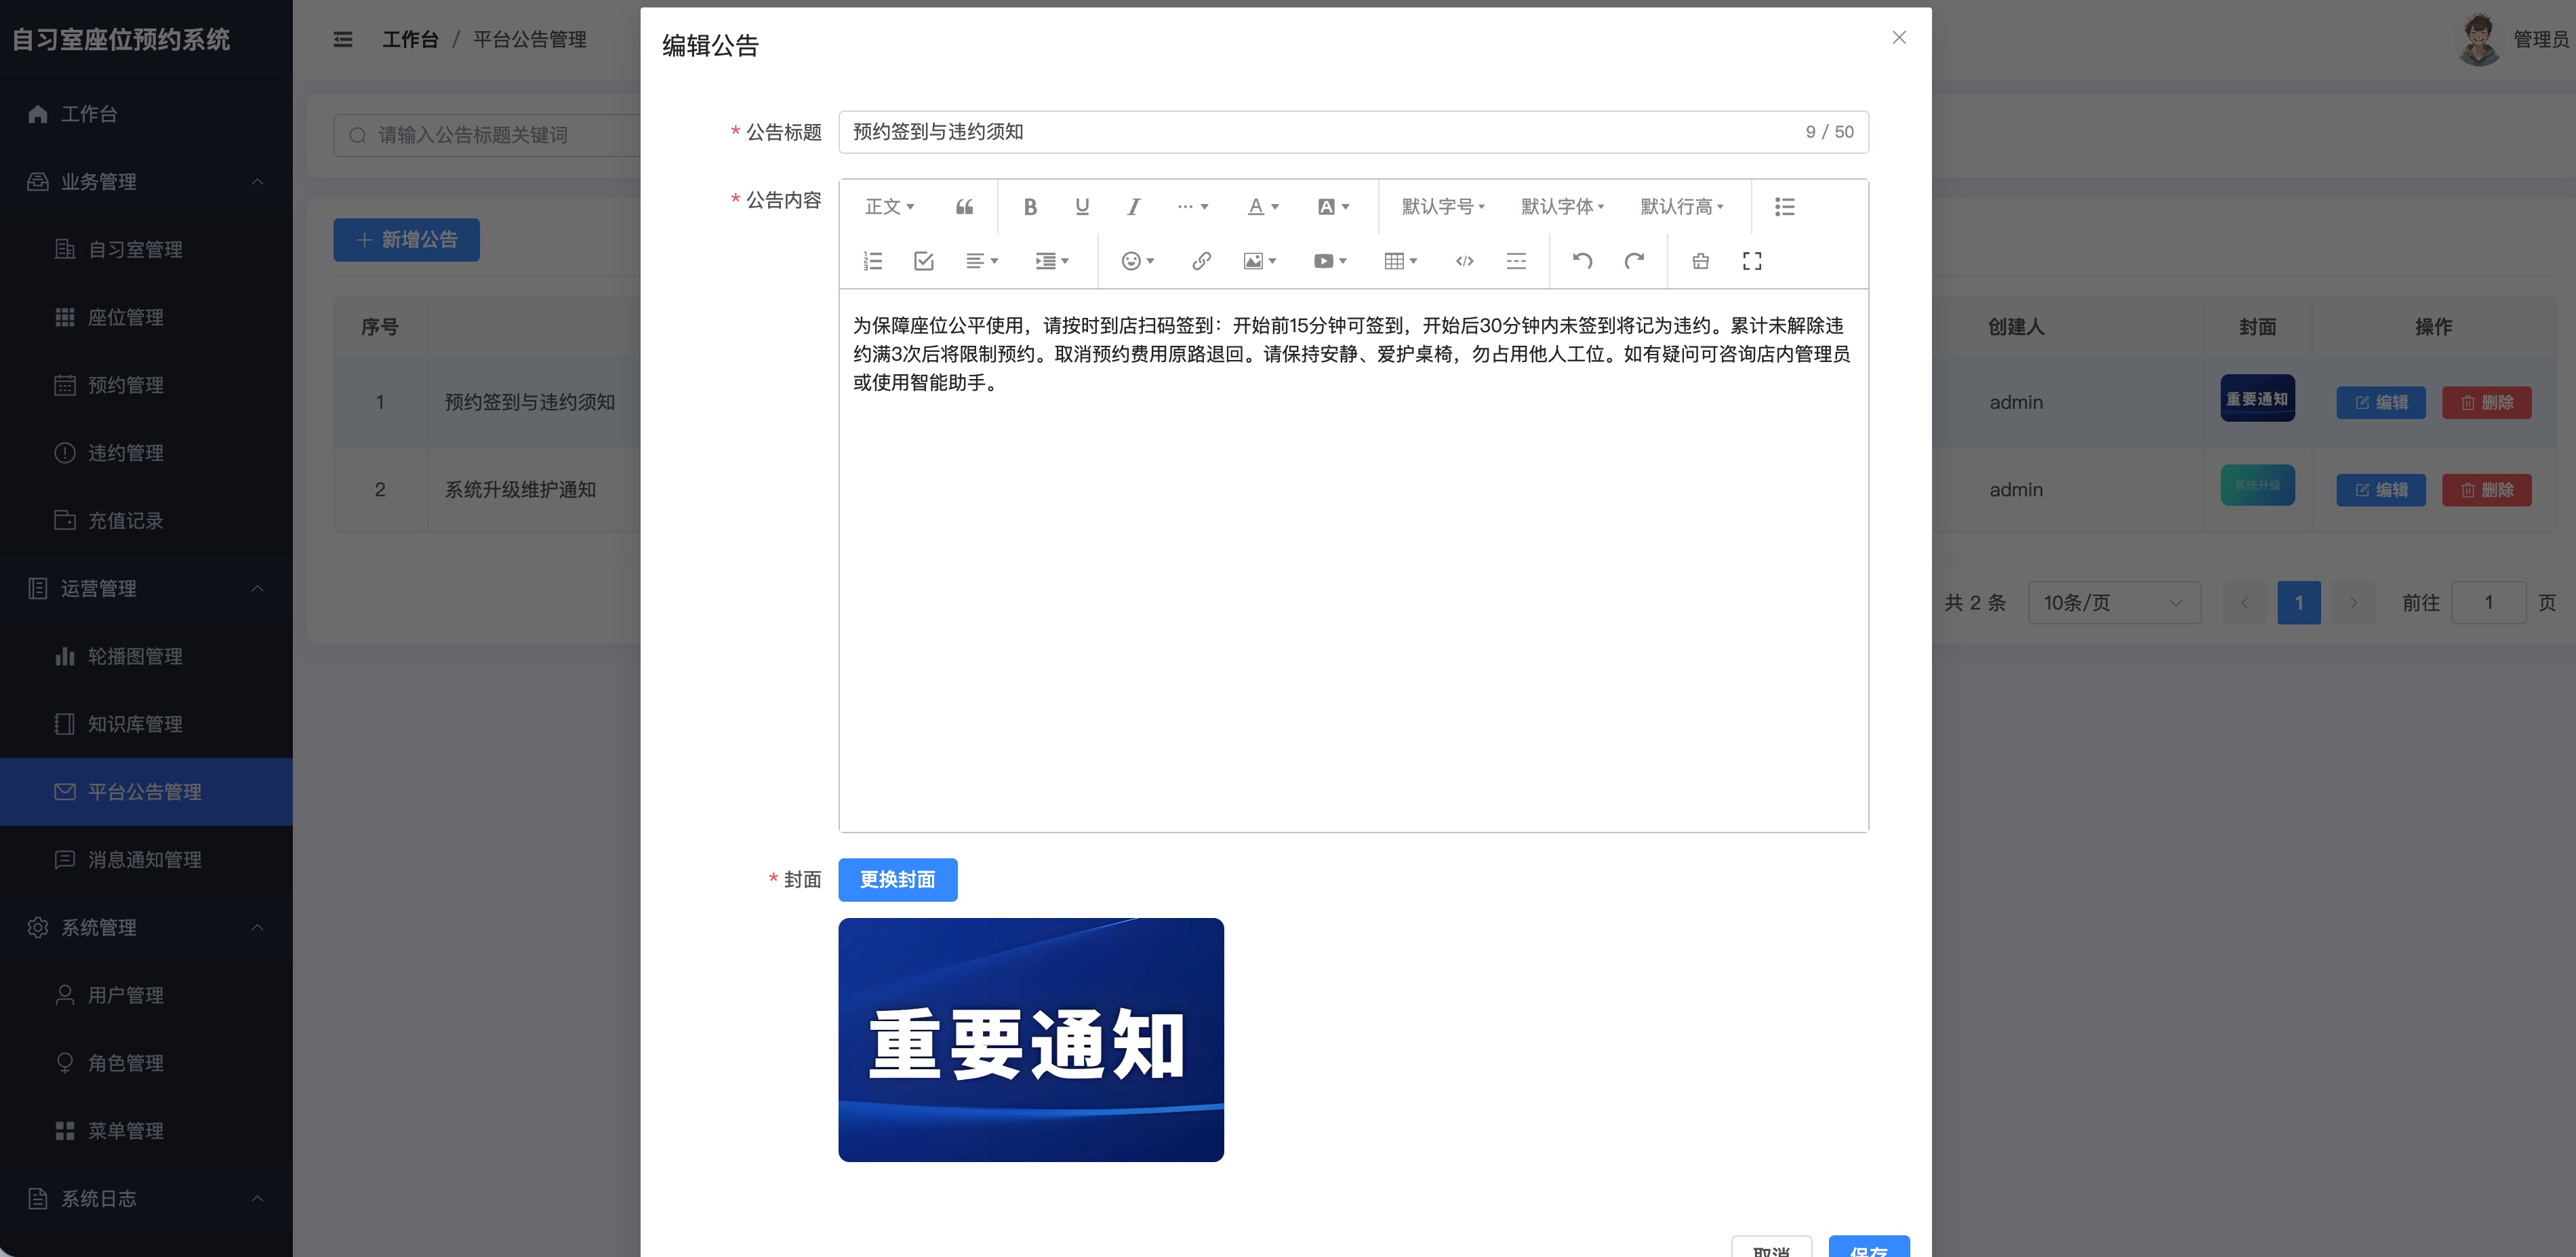The image size is (2576, 1257).
Task: Go to 工作台 breadcrumb
Action: [x=410, y=40]
